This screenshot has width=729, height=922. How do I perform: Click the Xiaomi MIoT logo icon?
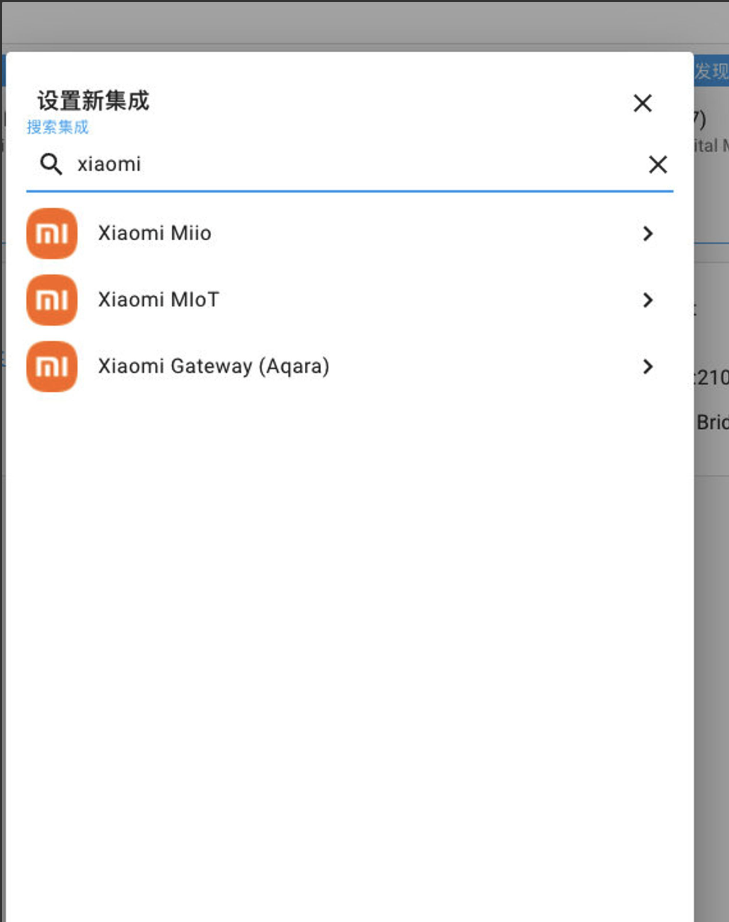click(52, 300)
